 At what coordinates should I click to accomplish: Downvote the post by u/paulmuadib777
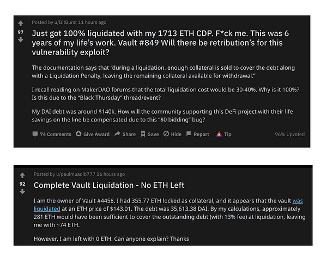click(22, 191)
